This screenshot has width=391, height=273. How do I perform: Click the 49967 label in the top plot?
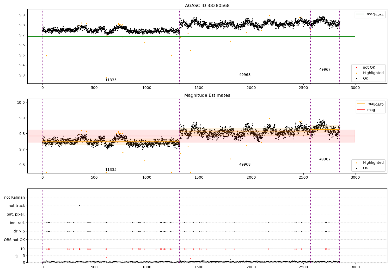(x=325, y=69)
